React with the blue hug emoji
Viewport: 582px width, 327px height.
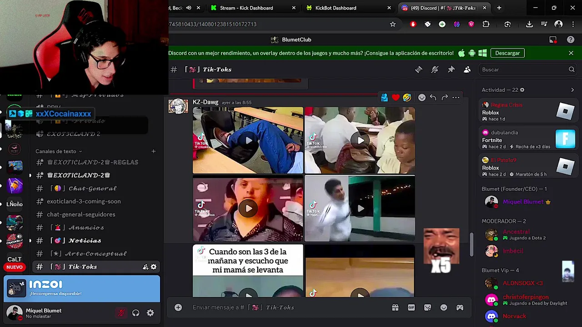coord(384,97)
